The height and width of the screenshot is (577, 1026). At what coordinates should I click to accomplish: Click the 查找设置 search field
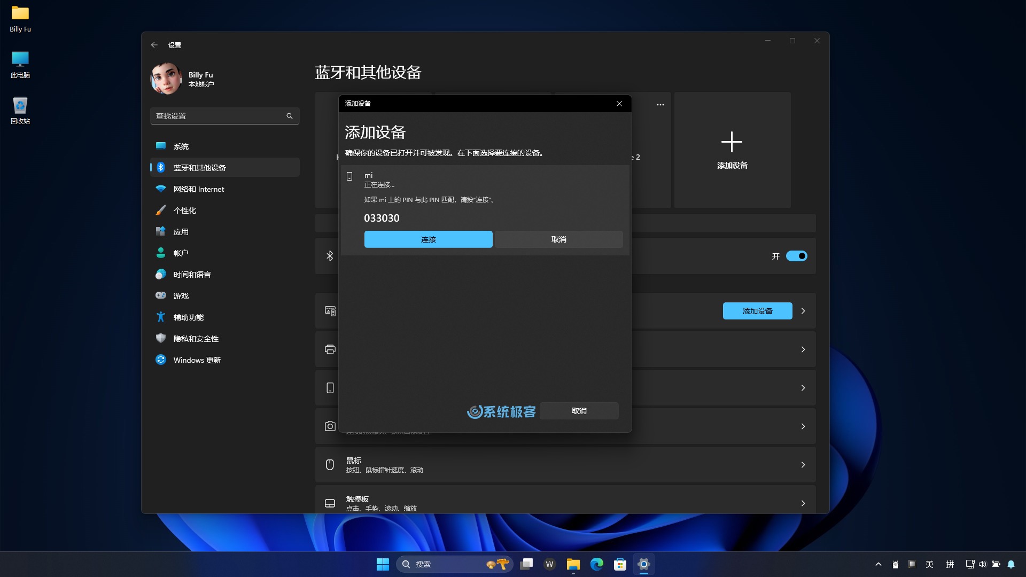224,116
